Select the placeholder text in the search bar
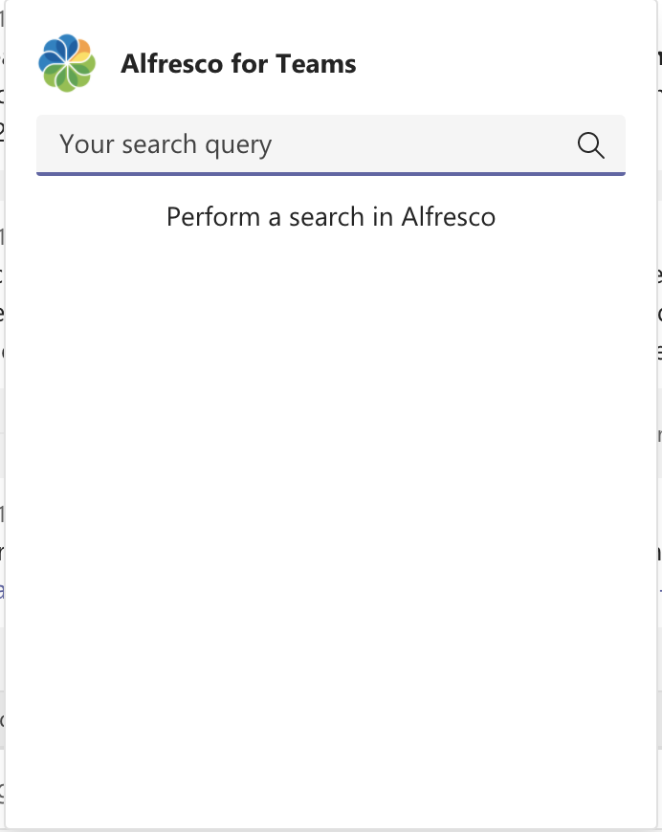 tap(165, 143)
